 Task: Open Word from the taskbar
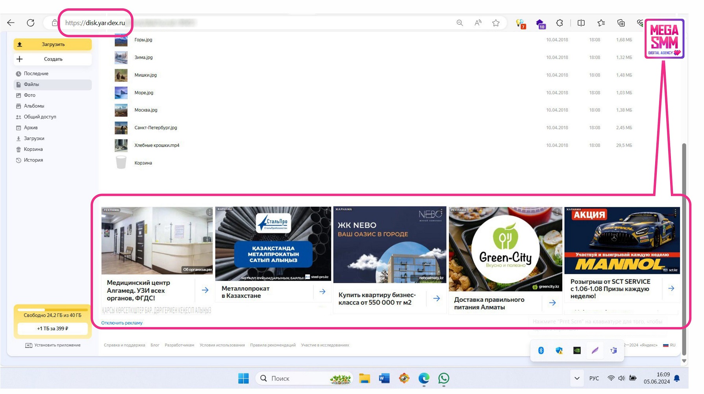coord(384,379)
